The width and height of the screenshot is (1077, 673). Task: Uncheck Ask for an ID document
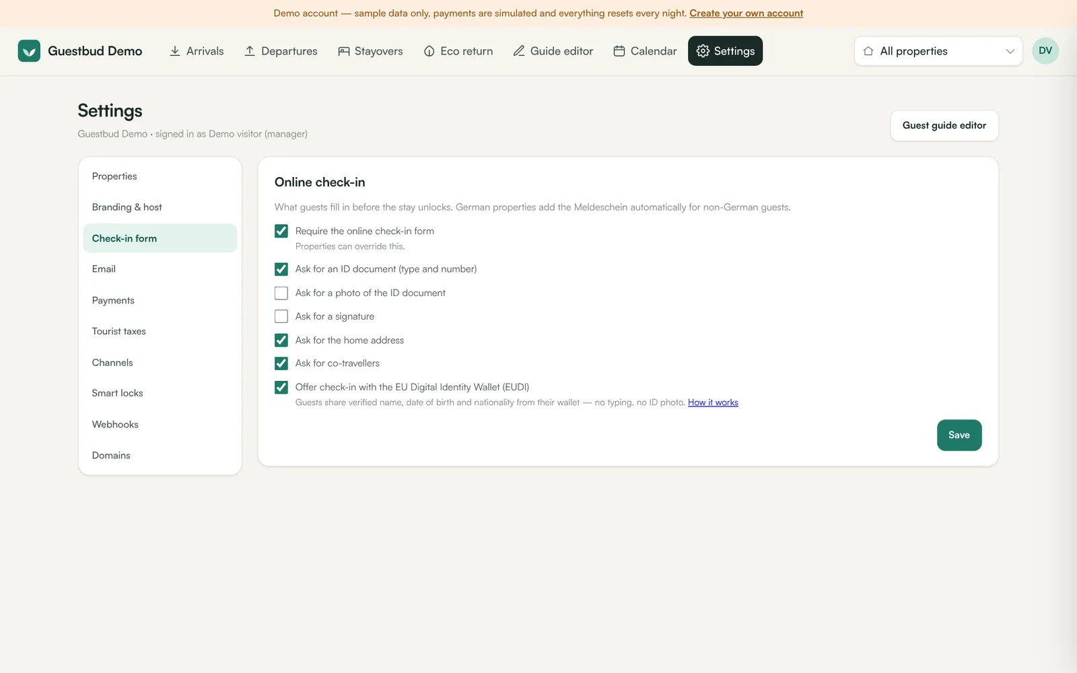tap(281, 269)
